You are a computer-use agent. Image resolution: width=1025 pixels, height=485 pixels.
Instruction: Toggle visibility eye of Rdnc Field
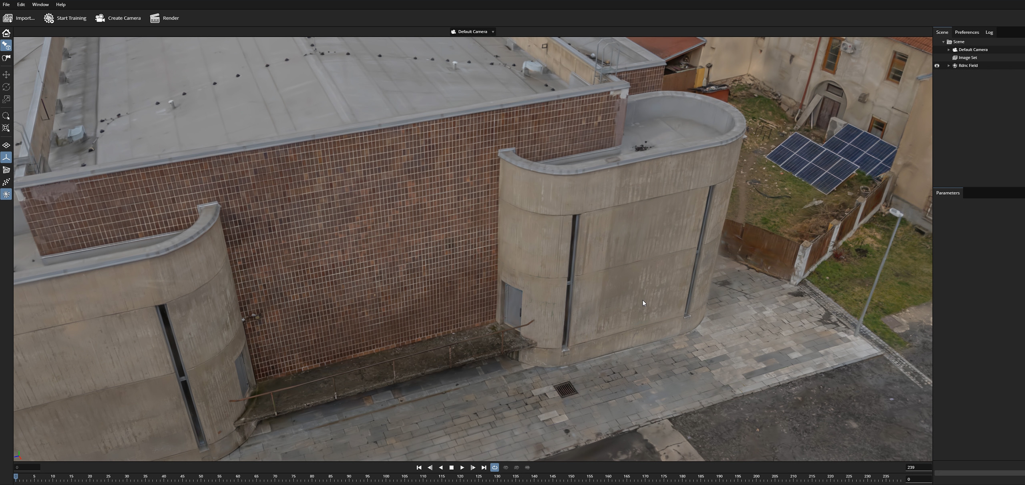click(x=937, y=66)
